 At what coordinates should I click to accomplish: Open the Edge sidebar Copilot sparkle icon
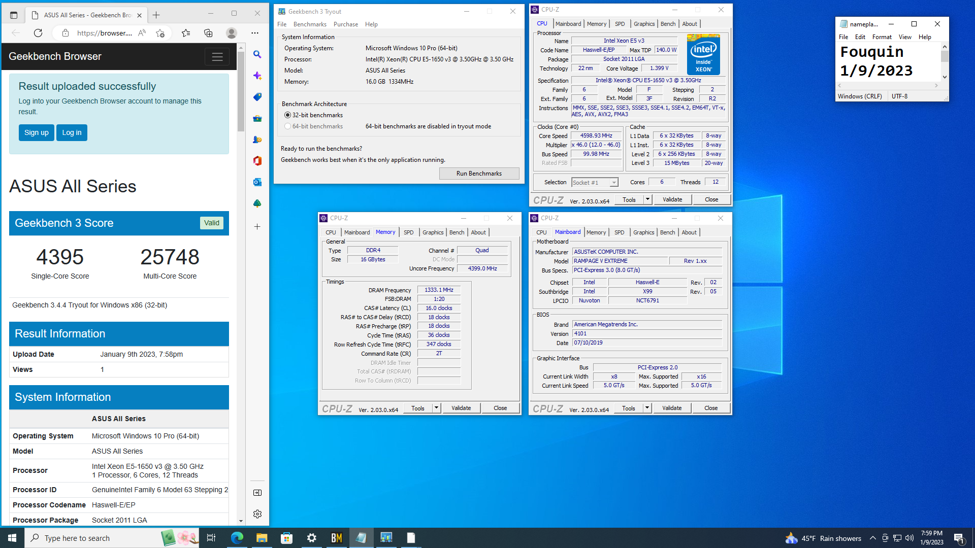pos(257,76)
